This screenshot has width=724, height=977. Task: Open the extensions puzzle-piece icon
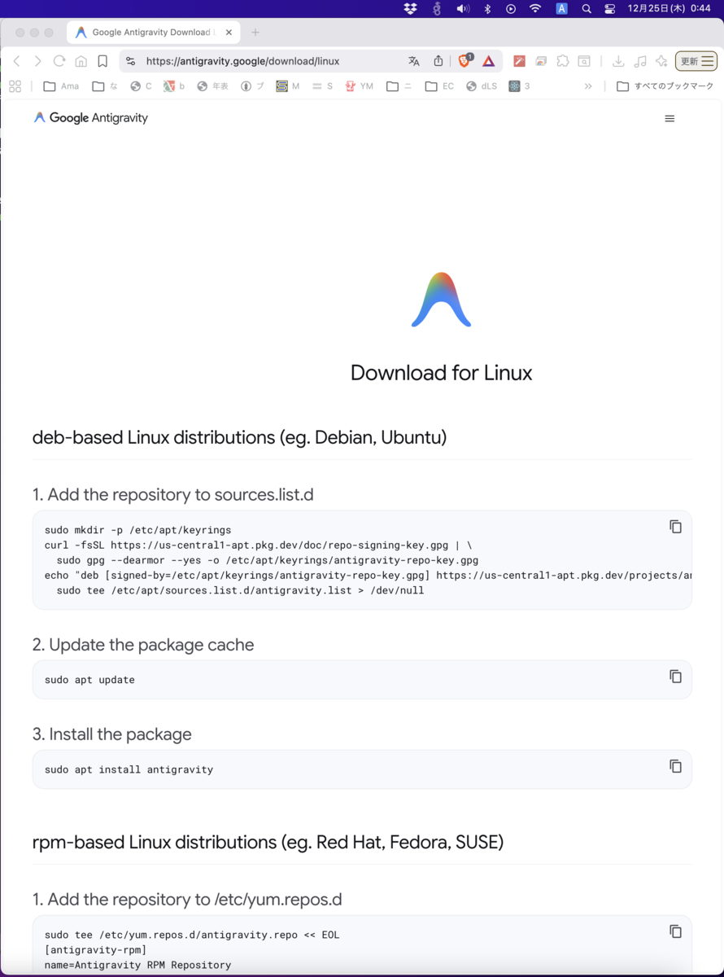pos(562,61)
